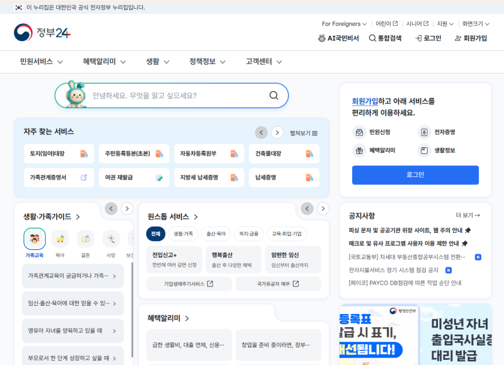The width and height of the screenshot is (504, 365).
Task: Expand the For Foreigners dropdown
Action: click(x=344, y=24)
